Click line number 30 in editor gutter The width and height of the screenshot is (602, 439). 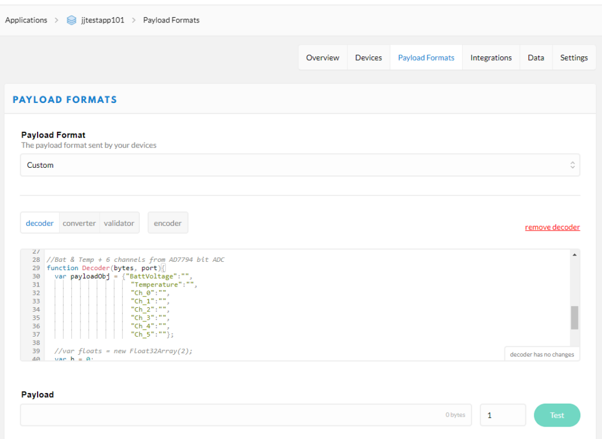pyautogui.click(x=36, y=277)
